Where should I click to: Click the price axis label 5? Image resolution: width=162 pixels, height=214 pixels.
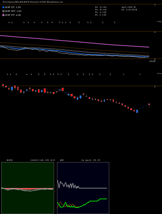[x=155, y=5]
